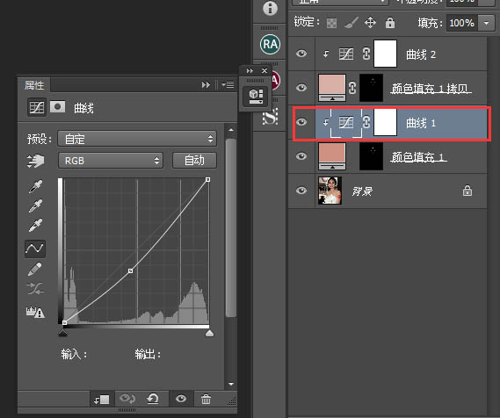
Task: Select the 属性 panel tab
Action: pos(34,85)
